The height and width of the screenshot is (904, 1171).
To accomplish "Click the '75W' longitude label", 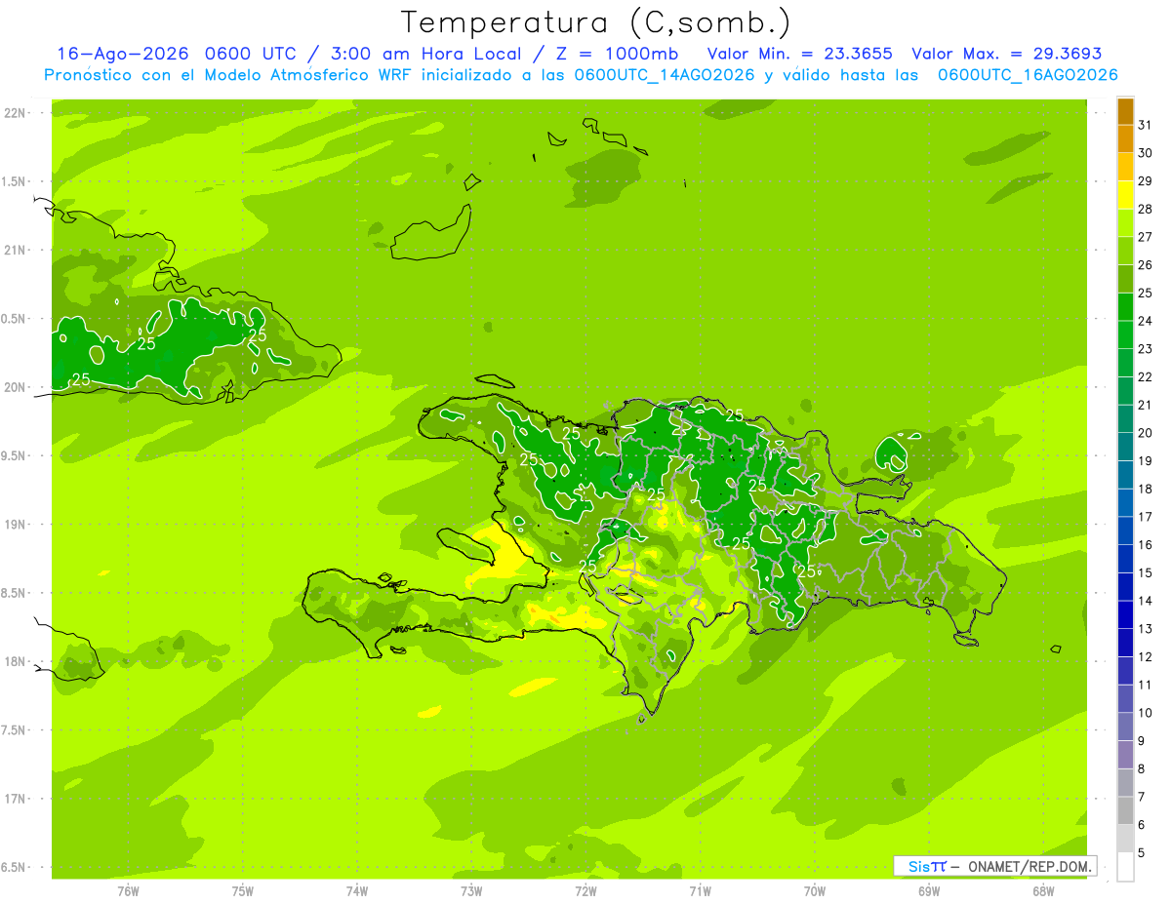I will tap(243, 890).
